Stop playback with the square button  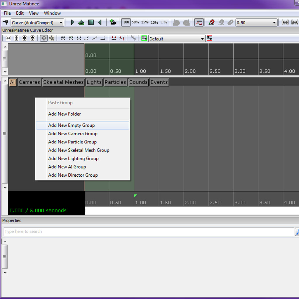click(x=91, y=22)
